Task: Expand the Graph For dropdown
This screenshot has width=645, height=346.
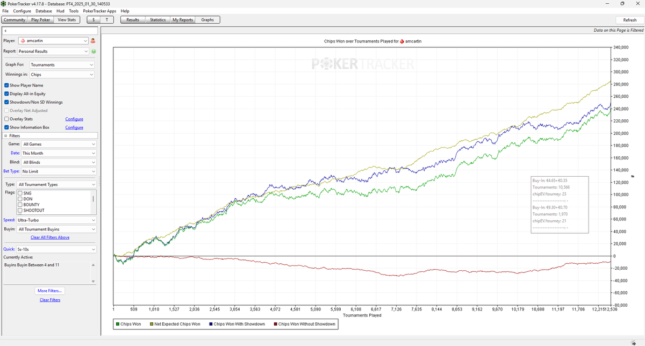Action: [62, 65]
